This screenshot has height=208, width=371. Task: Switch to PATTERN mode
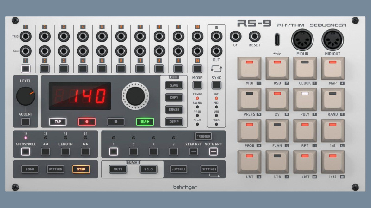tap(55, 169)
